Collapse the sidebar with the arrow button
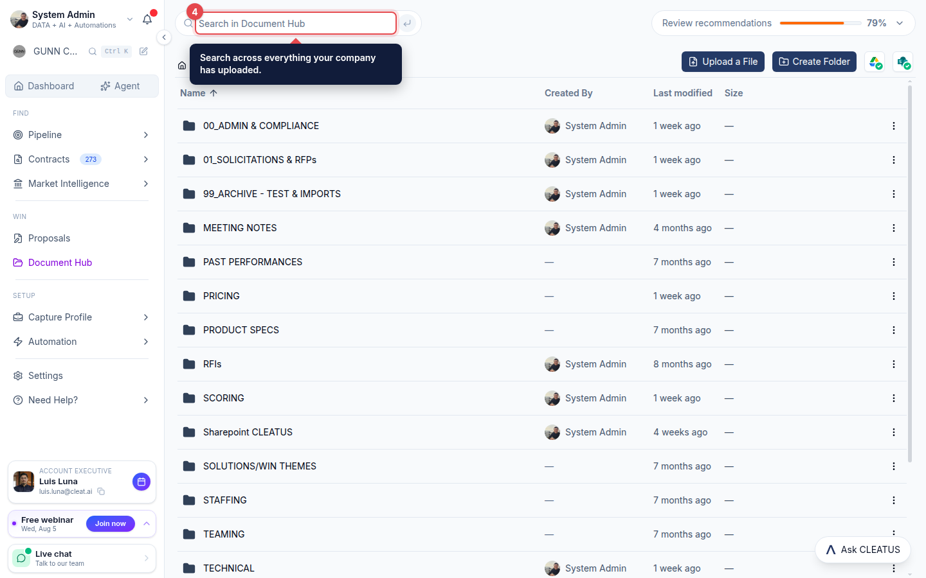 coord(164,37)
